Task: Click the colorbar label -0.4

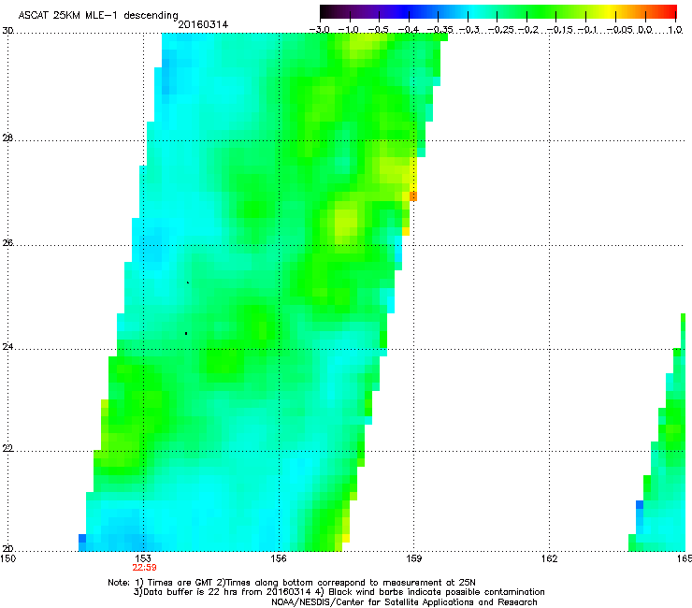Action: tap(409, 30)
